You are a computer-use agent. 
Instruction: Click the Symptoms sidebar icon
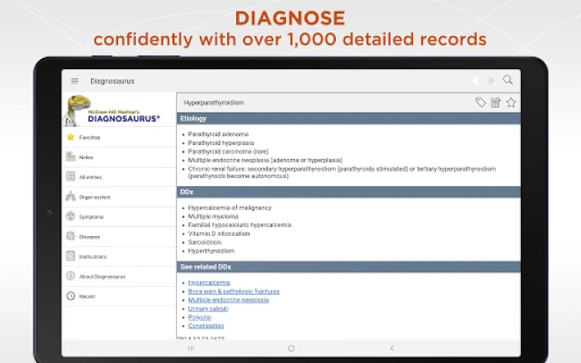(71, 216)
